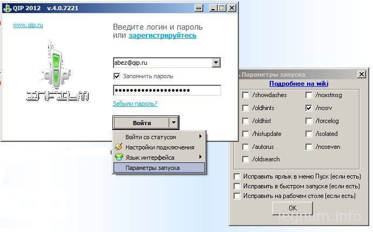Close the QIP 2012 login window

tap(231, 8)
